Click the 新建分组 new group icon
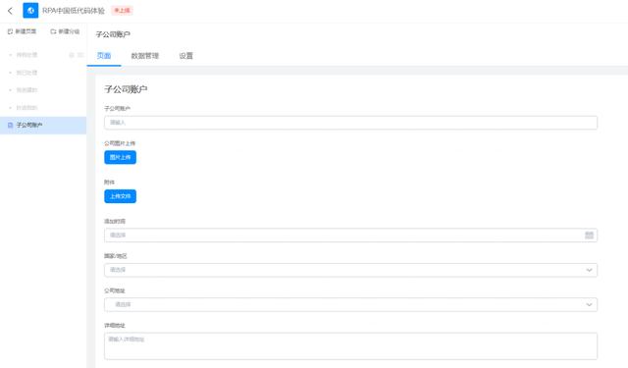 tap(53, 31)
